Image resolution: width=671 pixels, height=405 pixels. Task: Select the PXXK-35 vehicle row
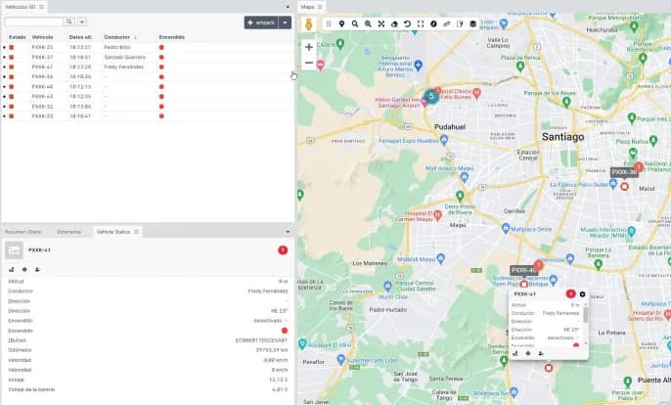[x=147, y=47]
